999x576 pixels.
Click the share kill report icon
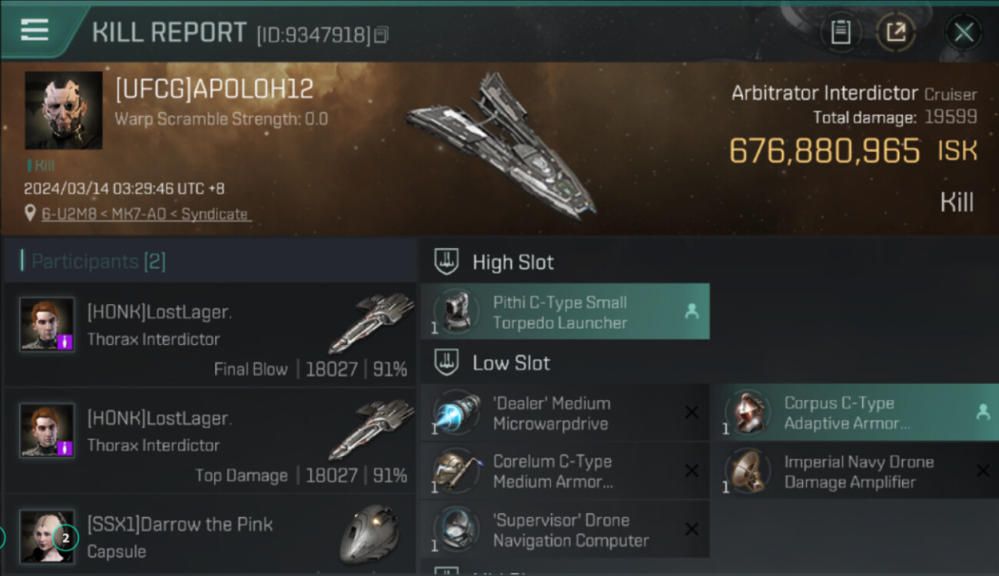[x=896, y=32]
